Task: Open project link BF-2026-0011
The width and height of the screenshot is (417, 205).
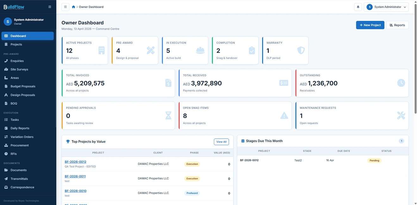Action: tap(75, 176)
